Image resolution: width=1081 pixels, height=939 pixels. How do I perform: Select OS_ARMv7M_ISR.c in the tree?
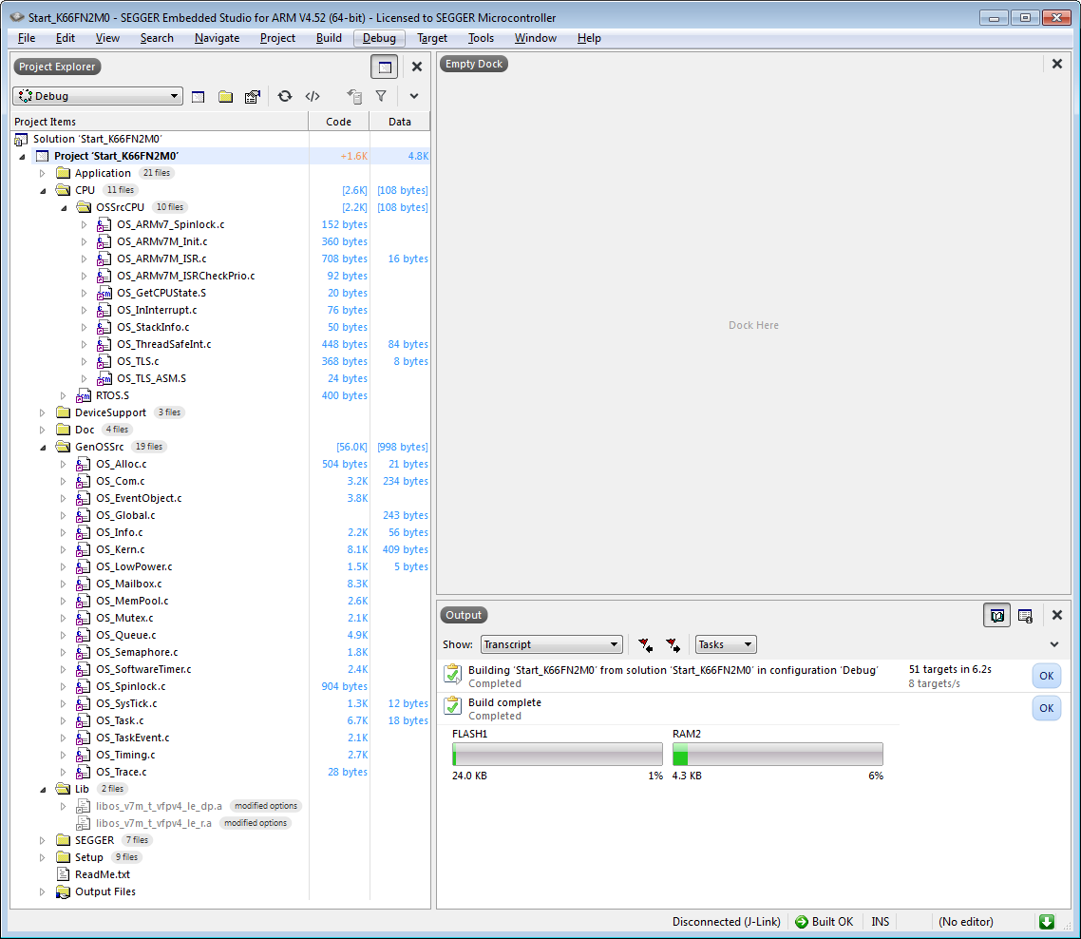pyautogui.click(x=161, y=259)
